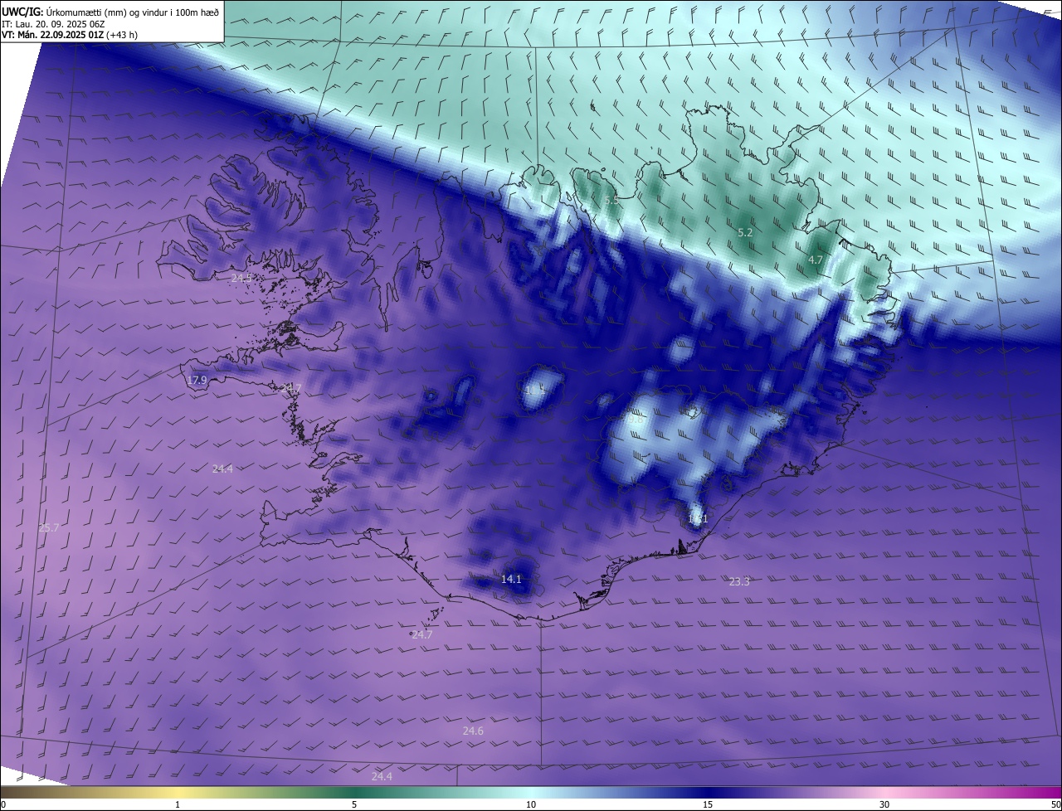Pick the yellow segment of the color scale
This screenshot has height=811, width=1062.
tap(178, 792)
